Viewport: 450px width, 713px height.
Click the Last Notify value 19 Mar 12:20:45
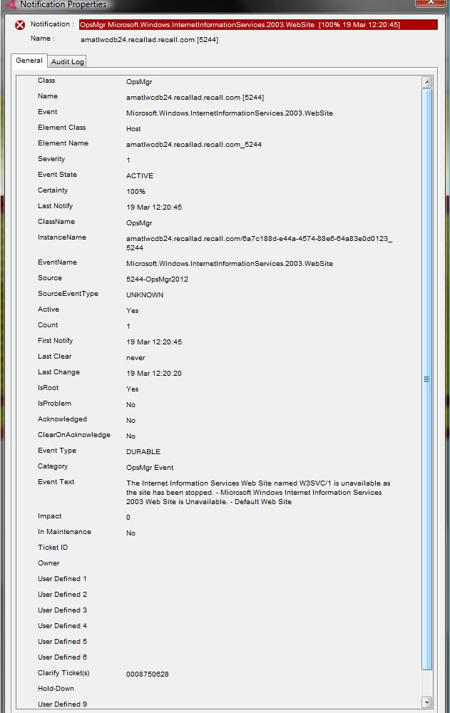154,207
